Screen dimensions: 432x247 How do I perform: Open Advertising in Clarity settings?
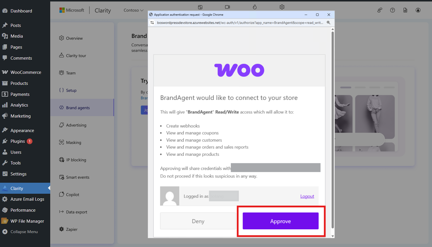(x=82, y=125)
